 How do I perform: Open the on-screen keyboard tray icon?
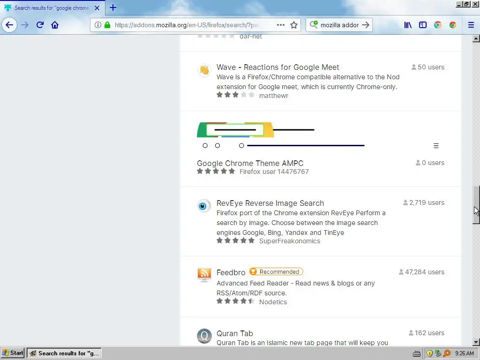pyautogui.click(x=416, y=353)
